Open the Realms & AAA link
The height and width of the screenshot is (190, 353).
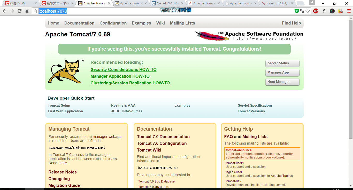[123, 105]
